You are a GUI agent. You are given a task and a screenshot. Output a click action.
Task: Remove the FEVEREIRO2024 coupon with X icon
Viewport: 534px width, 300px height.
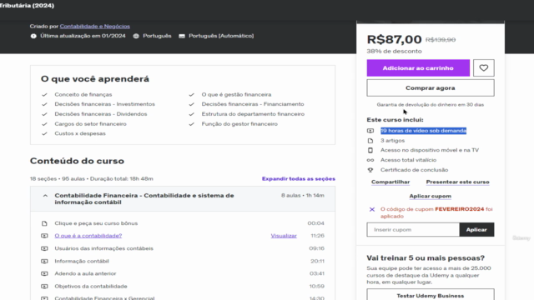coord(372,209)
